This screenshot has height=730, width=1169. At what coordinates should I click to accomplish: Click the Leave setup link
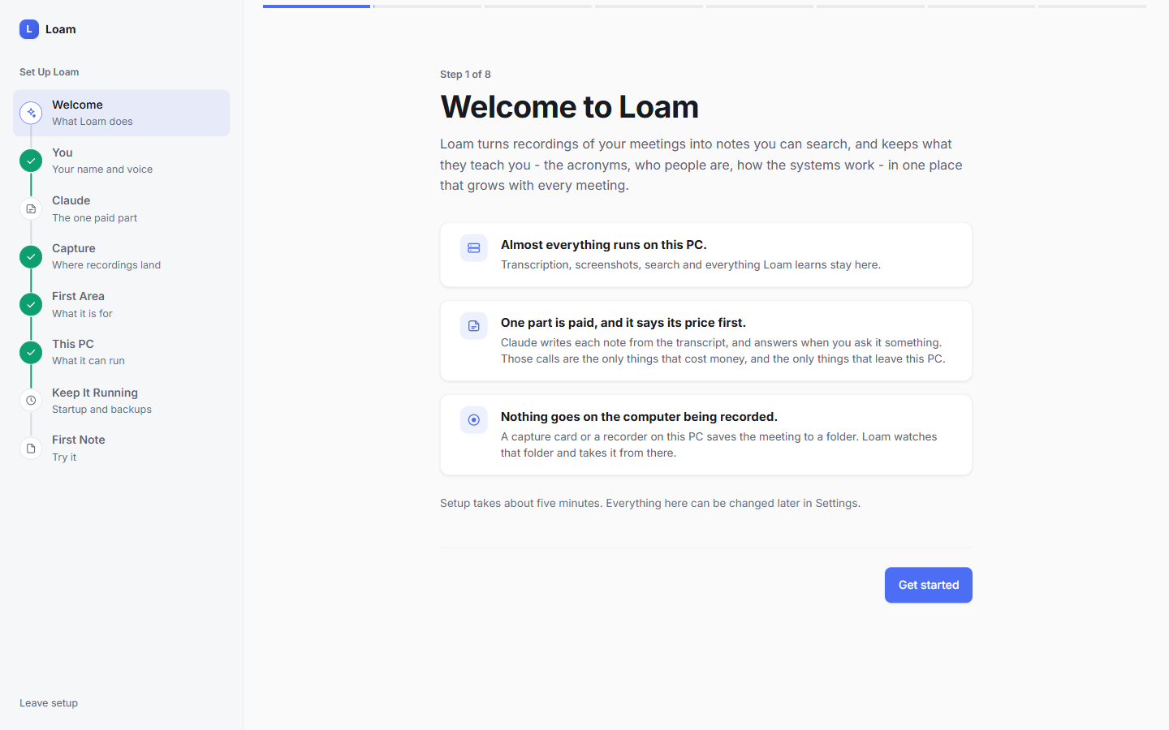tap(49, 703)
